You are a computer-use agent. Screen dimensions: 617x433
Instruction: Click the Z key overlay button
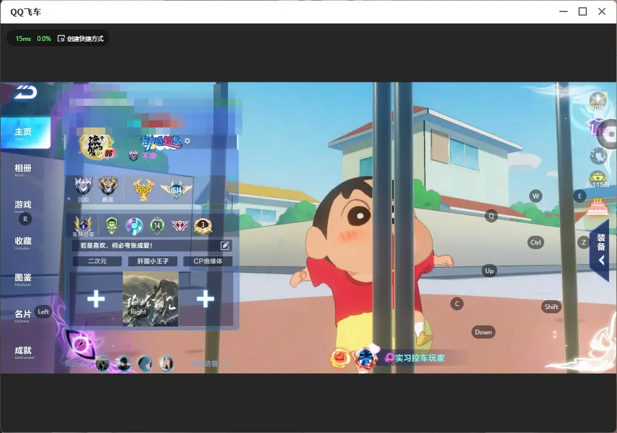583,242
